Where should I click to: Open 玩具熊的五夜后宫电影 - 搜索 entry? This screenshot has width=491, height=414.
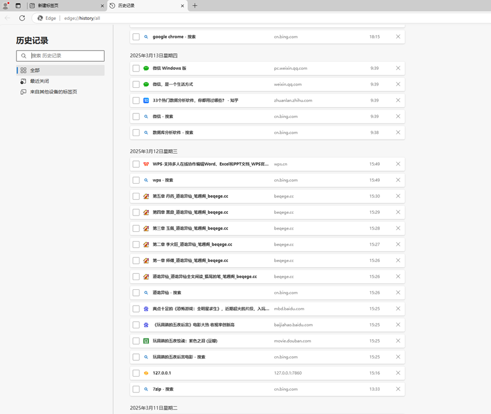(x=179, y=357)
